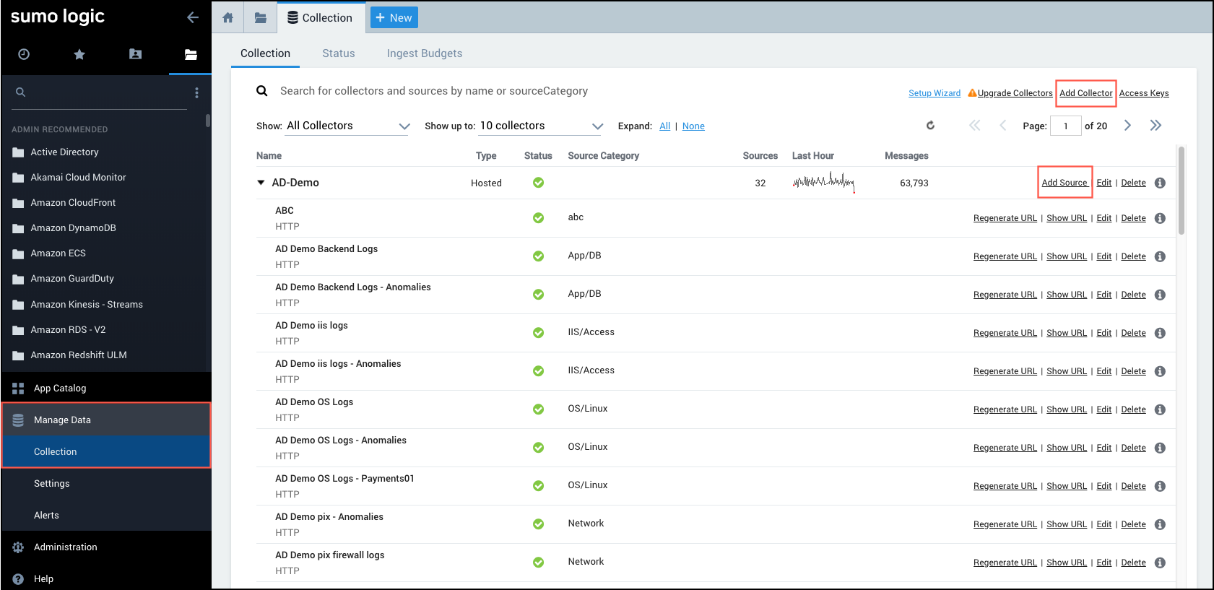Click Add Source for AD-Demo
Screen dimensions: 1214x590
click(x=1064, y=183)
